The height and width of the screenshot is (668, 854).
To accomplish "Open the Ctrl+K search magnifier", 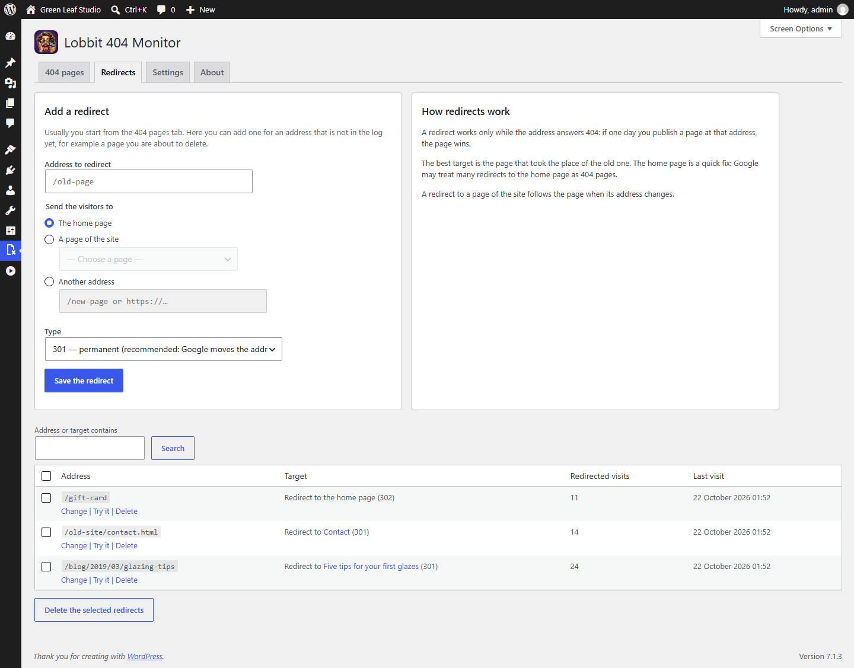I will (x=116, y=9).
